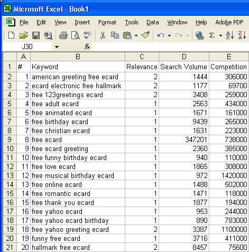Screen dimensions: 249x252
Task: Open the Name Box dropdown arrow
Action: pos(57,47)
